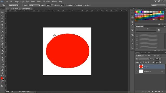Select the Move tool
Image resolution: width=166 pixels, height=93 pixels.
pos(2,12)
